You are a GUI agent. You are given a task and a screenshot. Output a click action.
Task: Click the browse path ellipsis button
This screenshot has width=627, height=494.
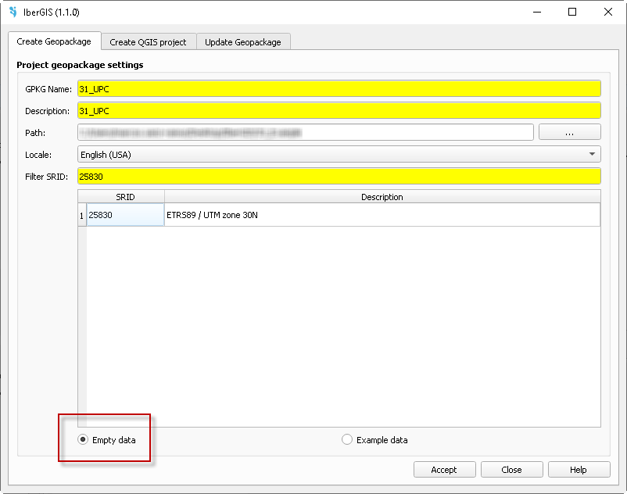pyautogui.click(x=569, y=133)
